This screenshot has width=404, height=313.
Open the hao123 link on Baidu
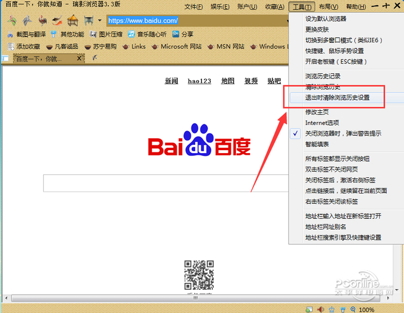(x=200, y=81)
